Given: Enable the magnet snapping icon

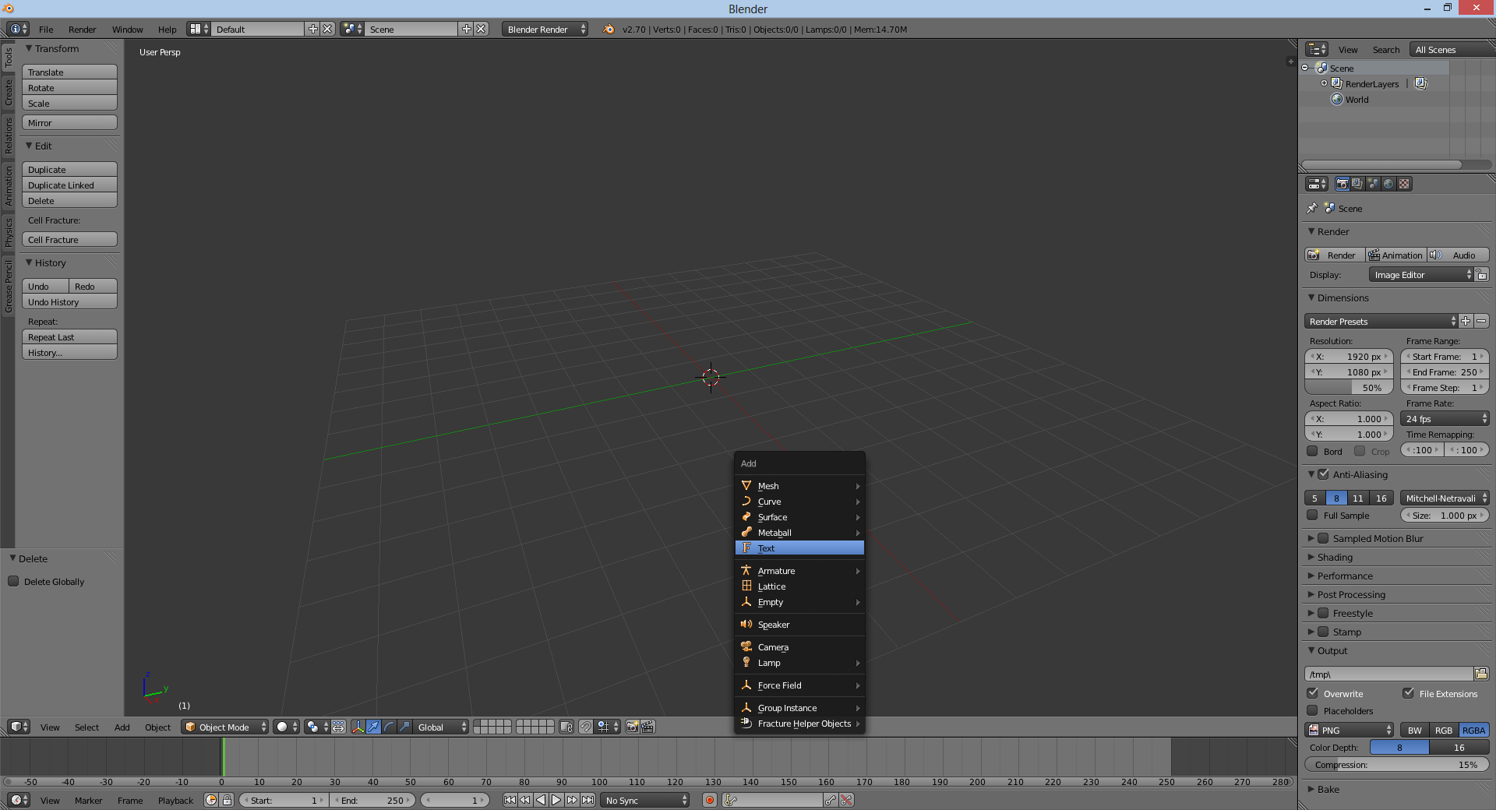Looking at the screenshot, I should tap(586, 727).
